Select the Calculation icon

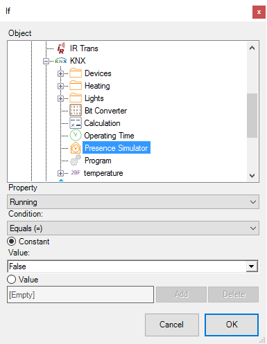pos(76,123)
